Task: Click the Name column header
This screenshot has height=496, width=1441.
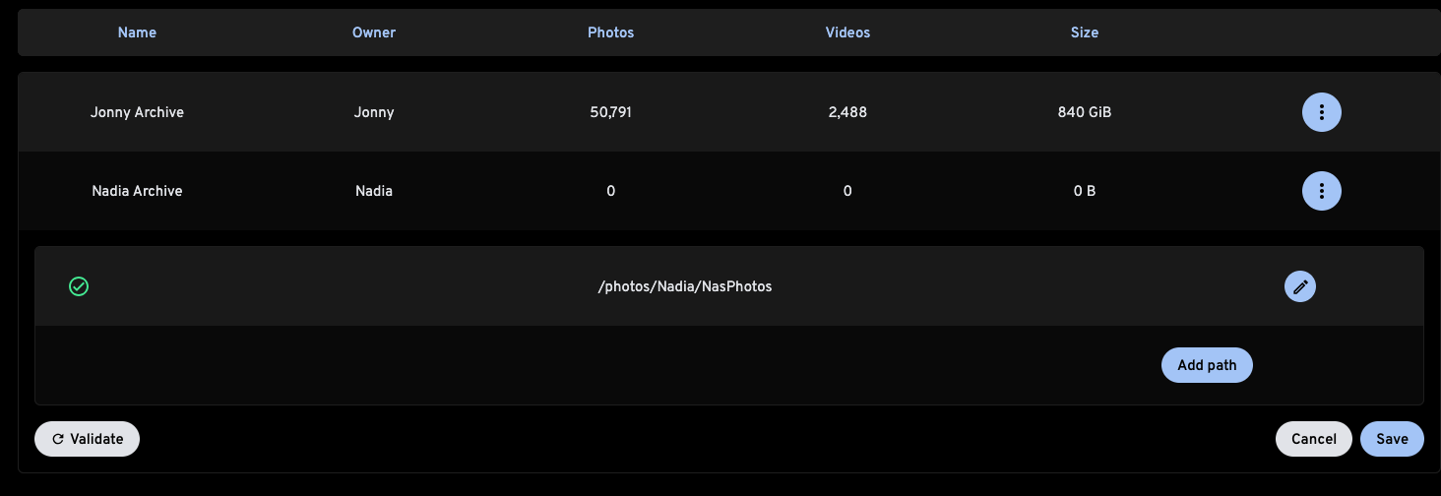Action: click(x=137, y=32)
